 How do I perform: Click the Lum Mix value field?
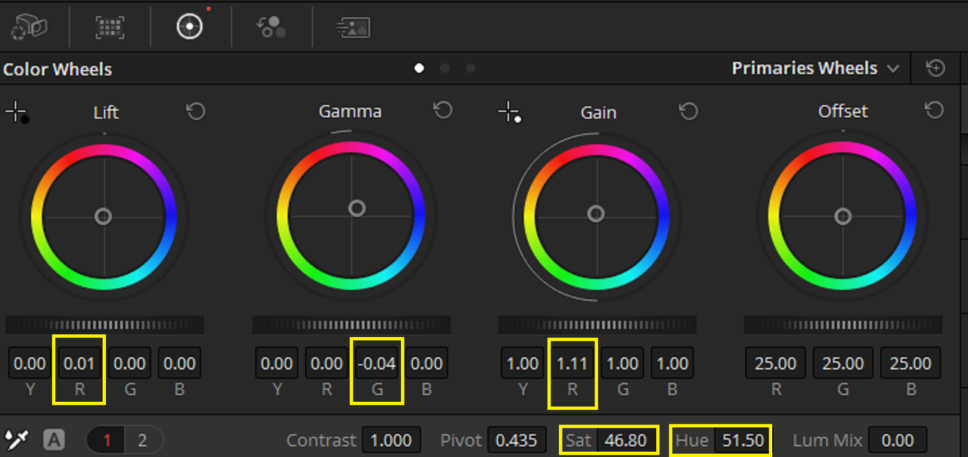click(x=898, y=440)
